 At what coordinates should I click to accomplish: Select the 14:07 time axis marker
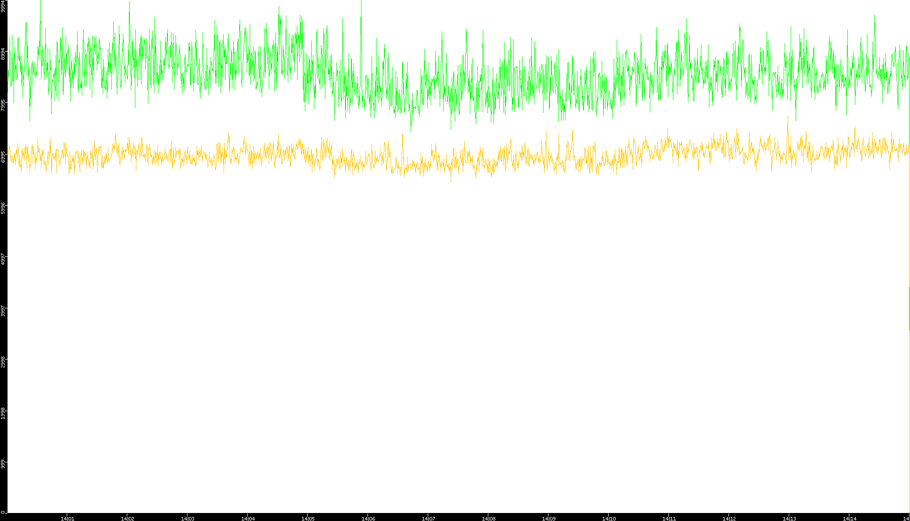click(x=428, y=518)
